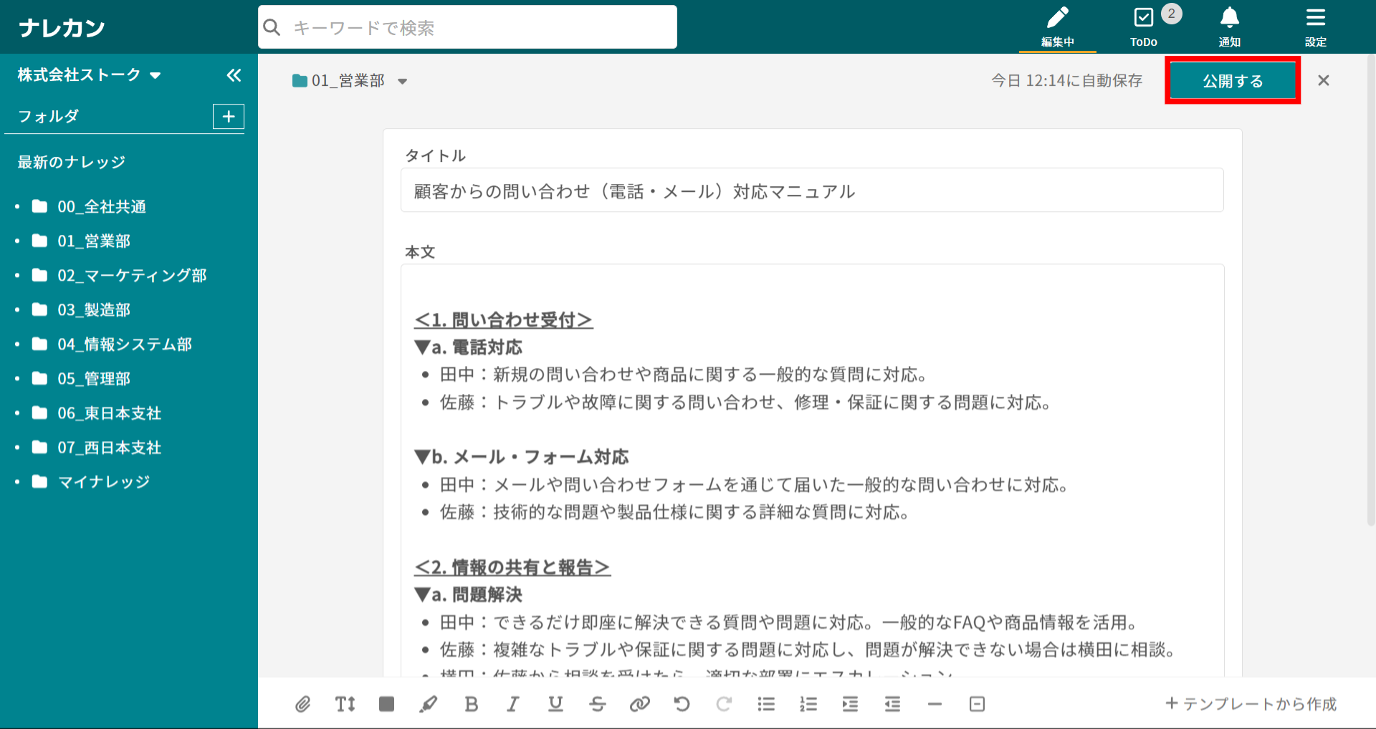Open the text color swatch
This screenshot has height=729, width=1376.
(387, 705)
